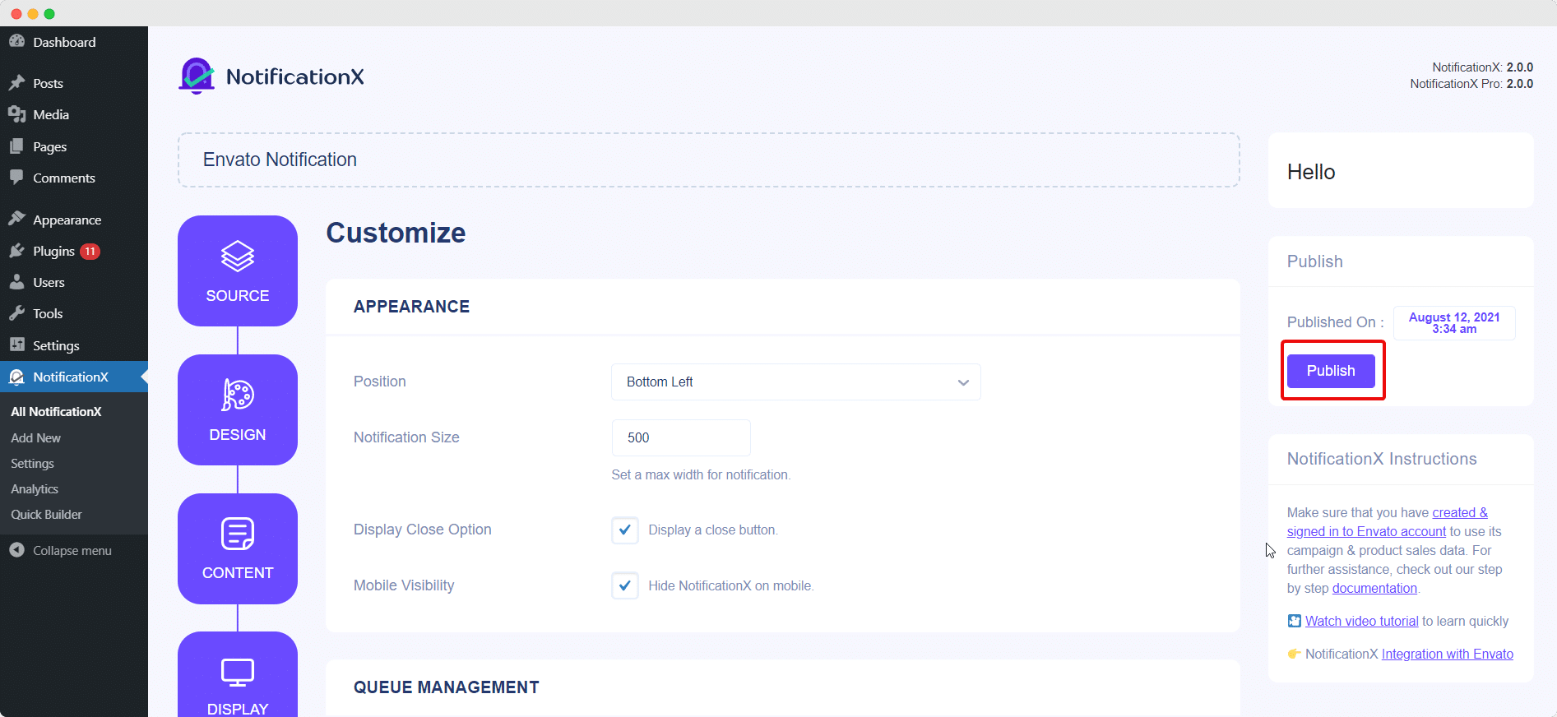Image resolution: width=1557 pixels, height=717 pixels.
Task: Open the Quick Builder submenu item
Action: [x=46, y=514]
